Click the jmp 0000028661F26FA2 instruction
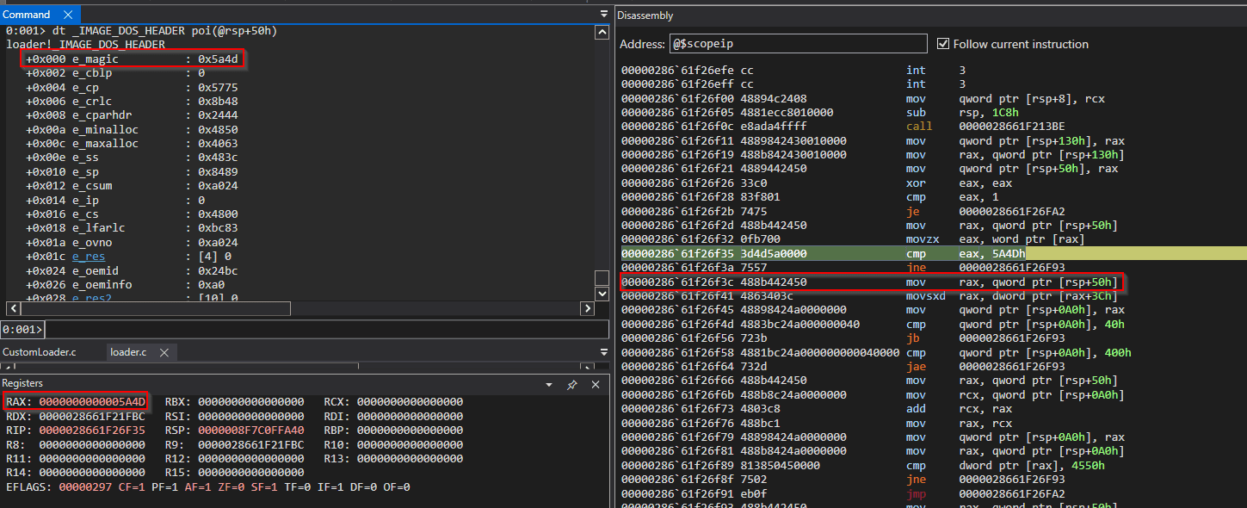Image resolution: width=1247 pixels, height=508 pixels. (x=985, y=493)
